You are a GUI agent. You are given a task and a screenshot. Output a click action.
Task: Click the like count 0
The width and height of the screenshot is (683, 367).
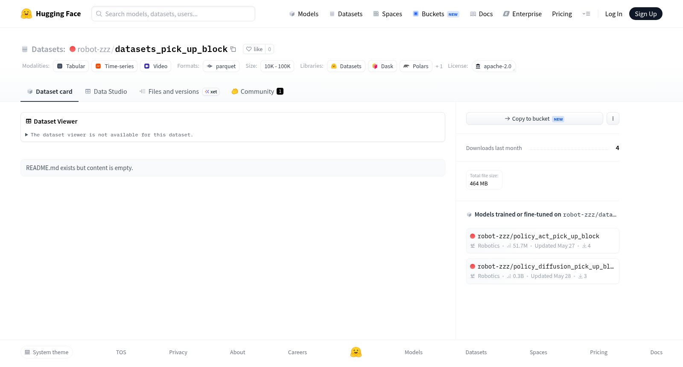269,49
